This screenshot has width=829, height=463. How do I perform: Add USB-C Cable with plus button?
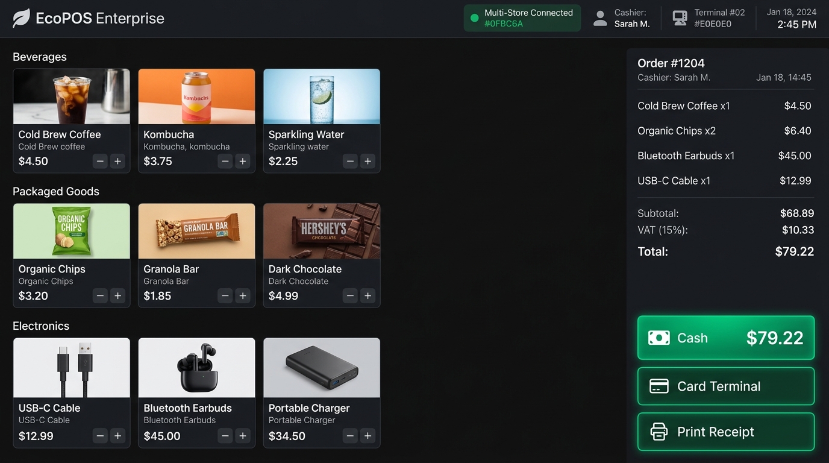[118, 435]
